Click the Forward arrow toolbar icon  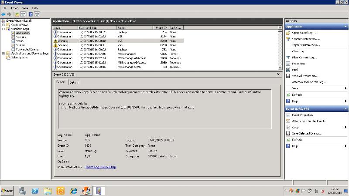click(x=9, y=14)
